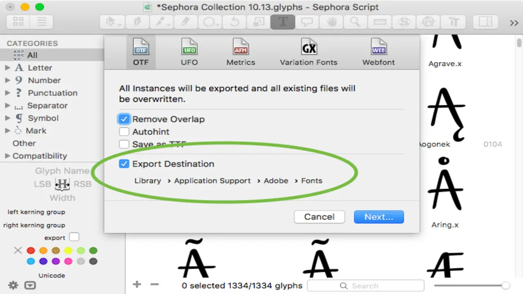Expand the Compatibility category
Image resolution: width=523 pixels, height=294 pixels.
(x=7, y=156)
